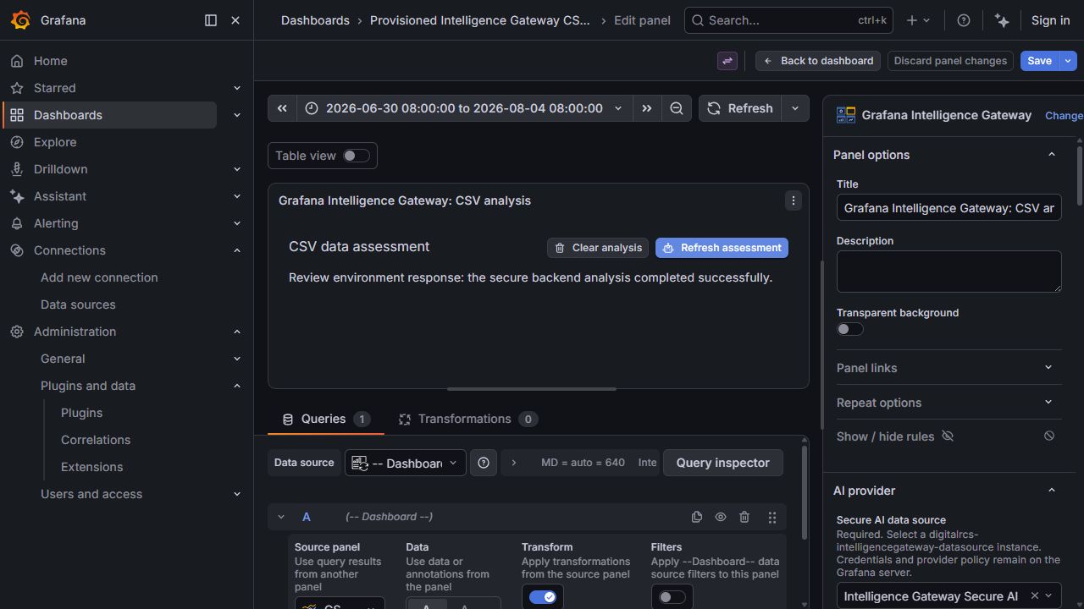
Task: Expand the query options arrow
Action: click(513, 463)
